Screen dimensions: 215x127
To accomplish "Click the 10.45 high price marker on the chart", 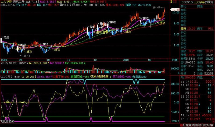I will coord(156,8).
